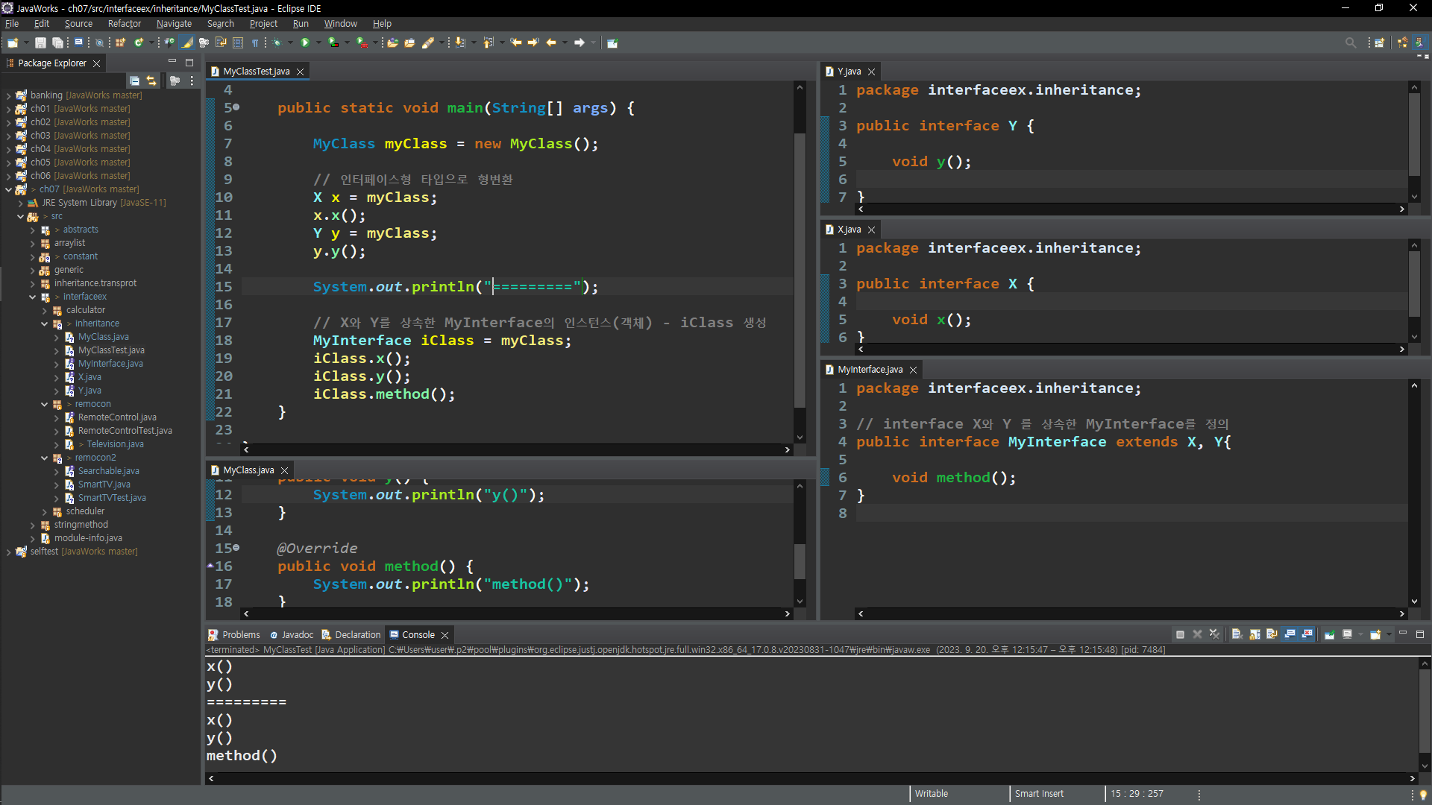Toggle Show Console on standard output change
The height and width of the screenshot is (805, 1432).
[1290, 634]
